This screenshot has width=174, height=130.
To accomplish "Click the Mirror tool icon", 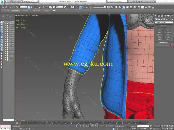I will (108, 7).
